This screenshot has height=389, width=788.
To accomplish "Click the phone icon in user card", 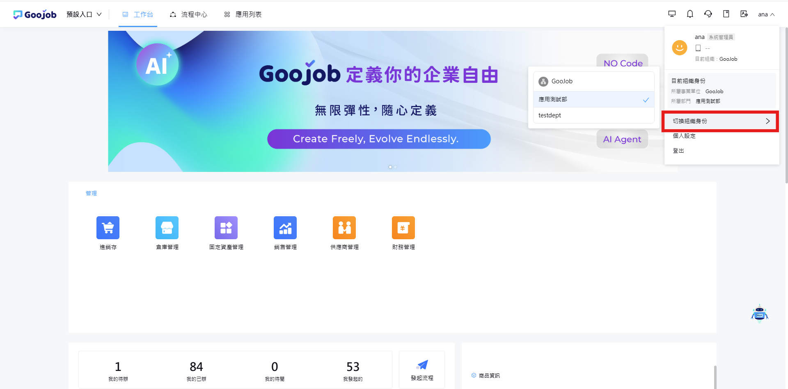I will (698, 48).
